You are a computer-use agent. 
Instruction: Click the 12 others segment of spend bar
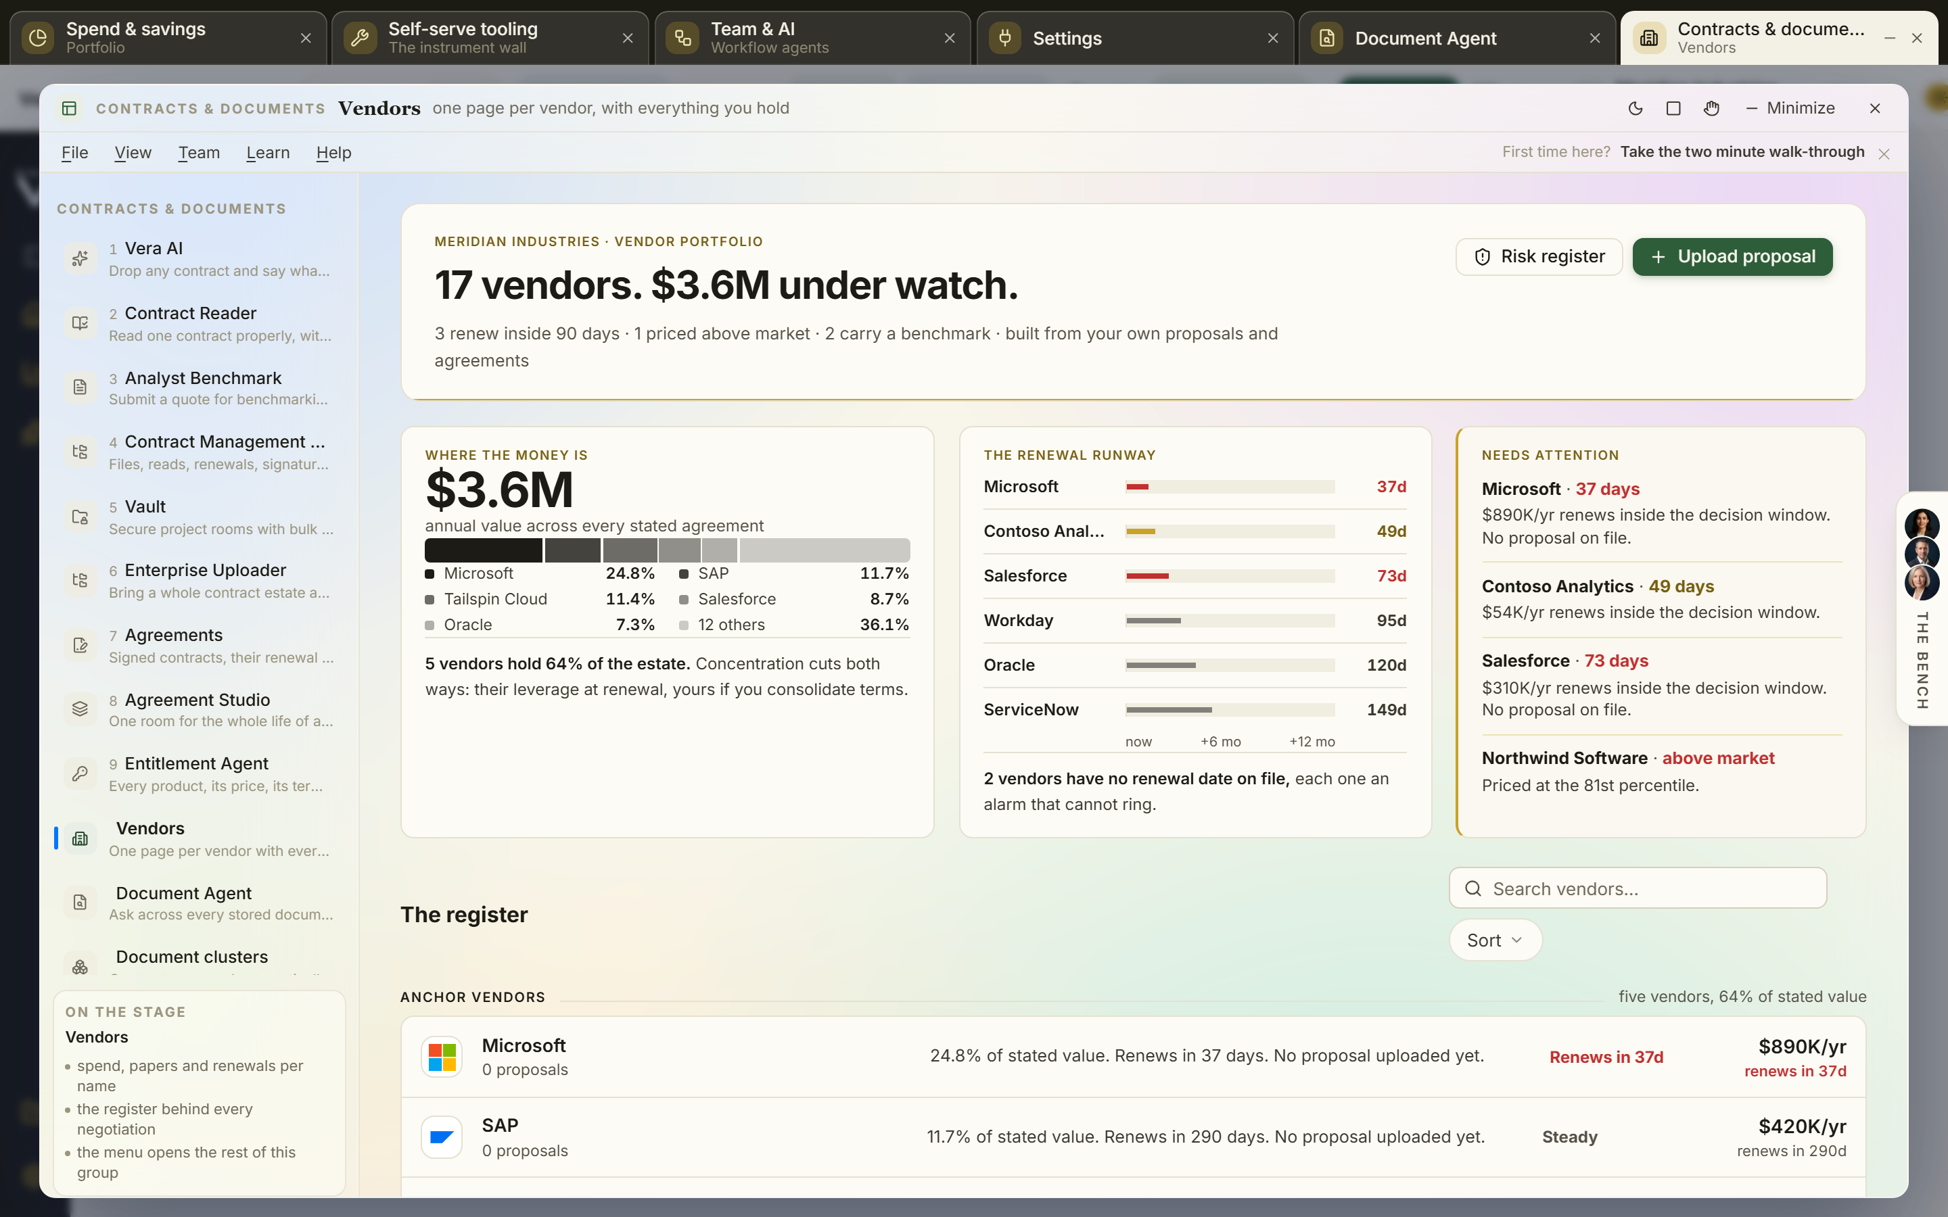pyautogui.click(x=825, y=550)
